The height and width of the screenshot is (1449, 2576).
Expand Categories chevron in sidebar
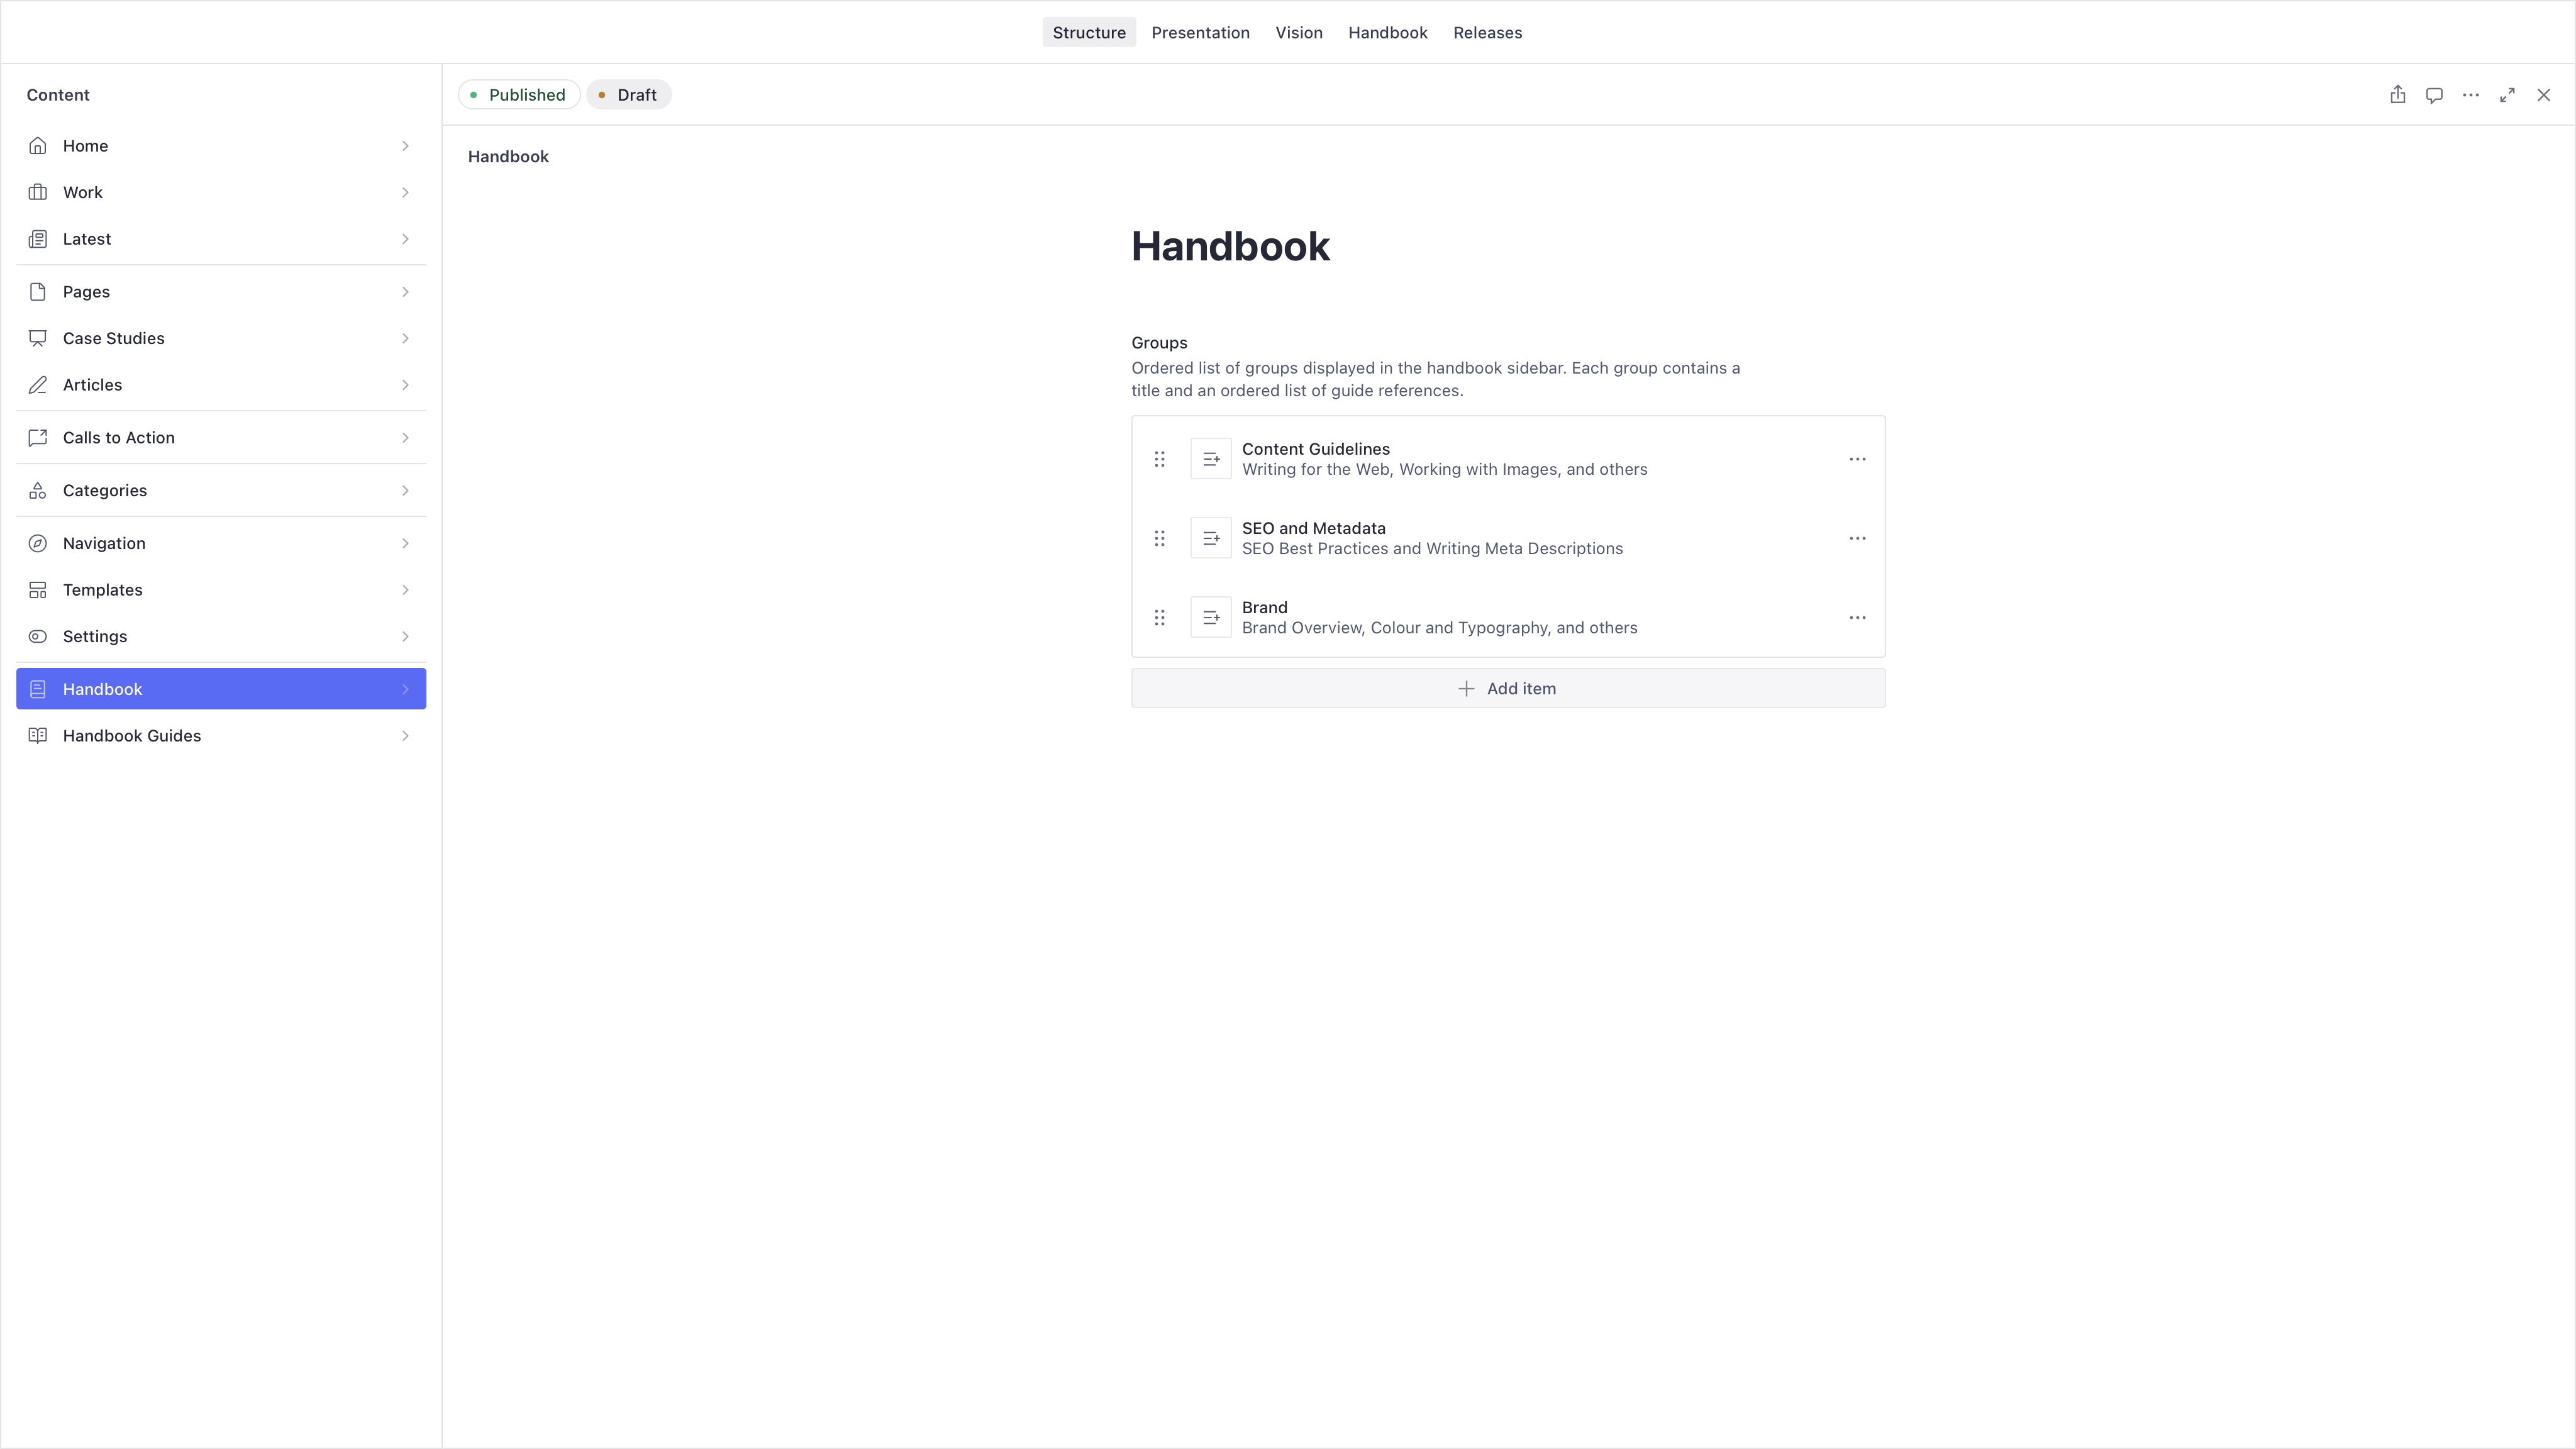click(405, 491)
